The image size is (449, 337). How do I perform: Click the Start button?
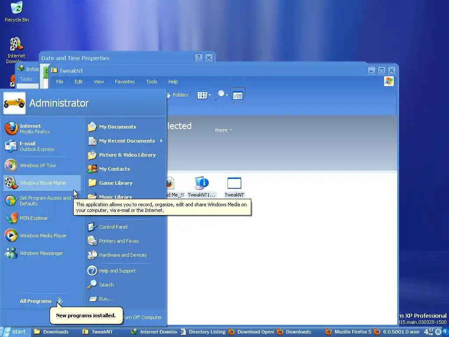click(14, 332)
